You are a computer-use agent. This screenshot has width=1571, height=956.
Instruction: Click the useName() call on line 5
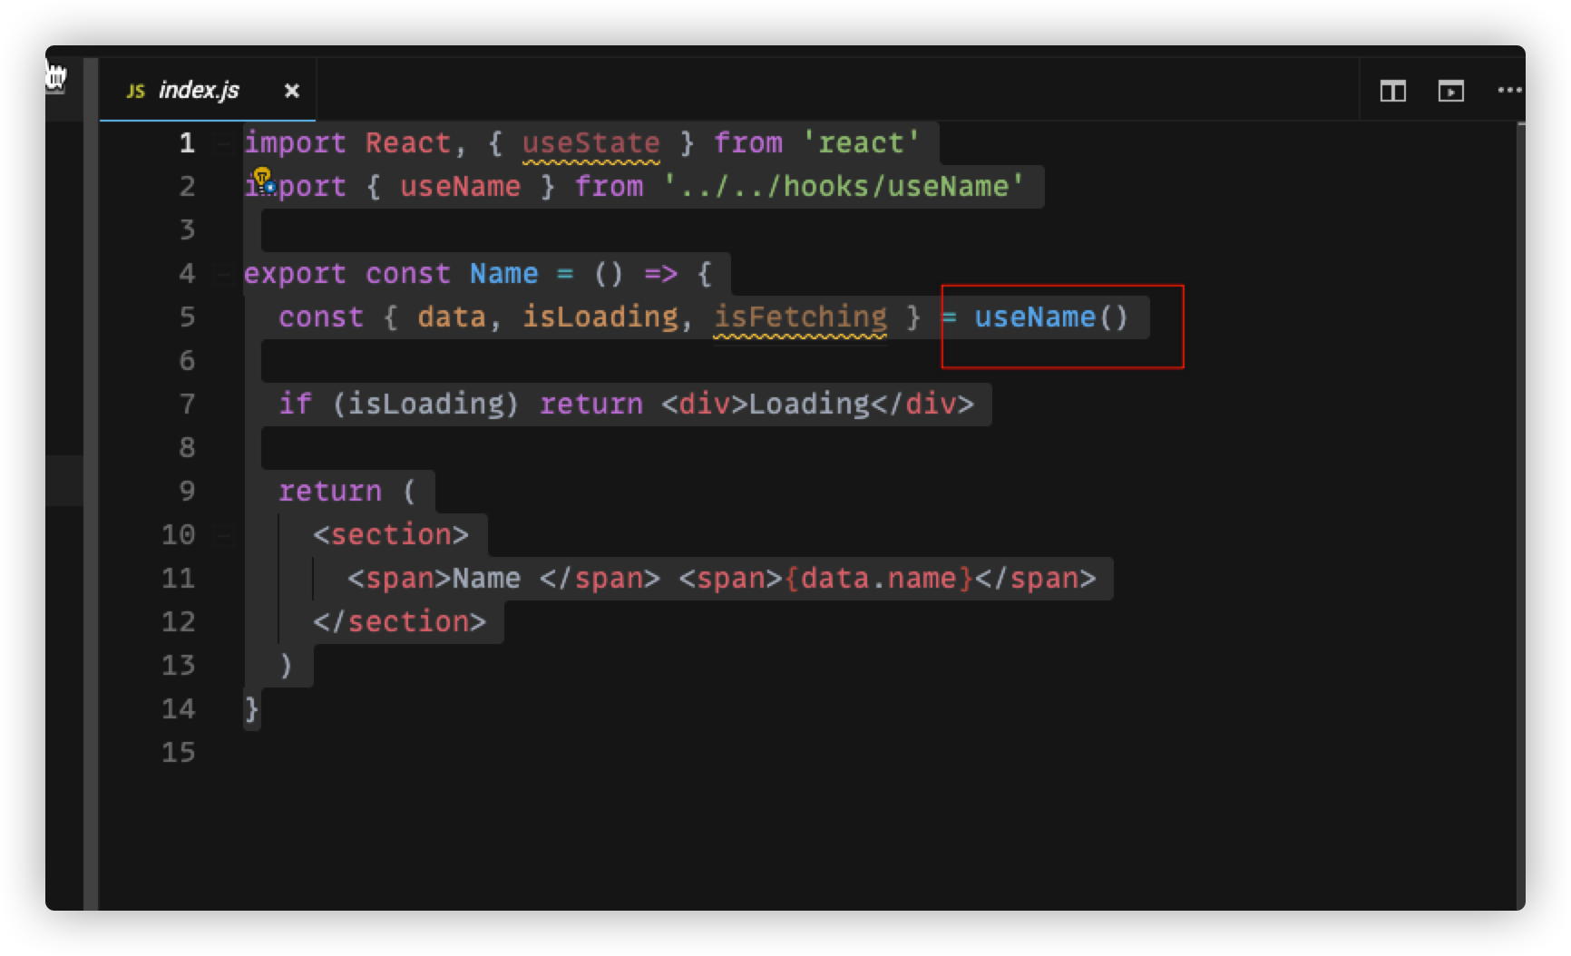pyautogui.click(x=1050, y=317)
